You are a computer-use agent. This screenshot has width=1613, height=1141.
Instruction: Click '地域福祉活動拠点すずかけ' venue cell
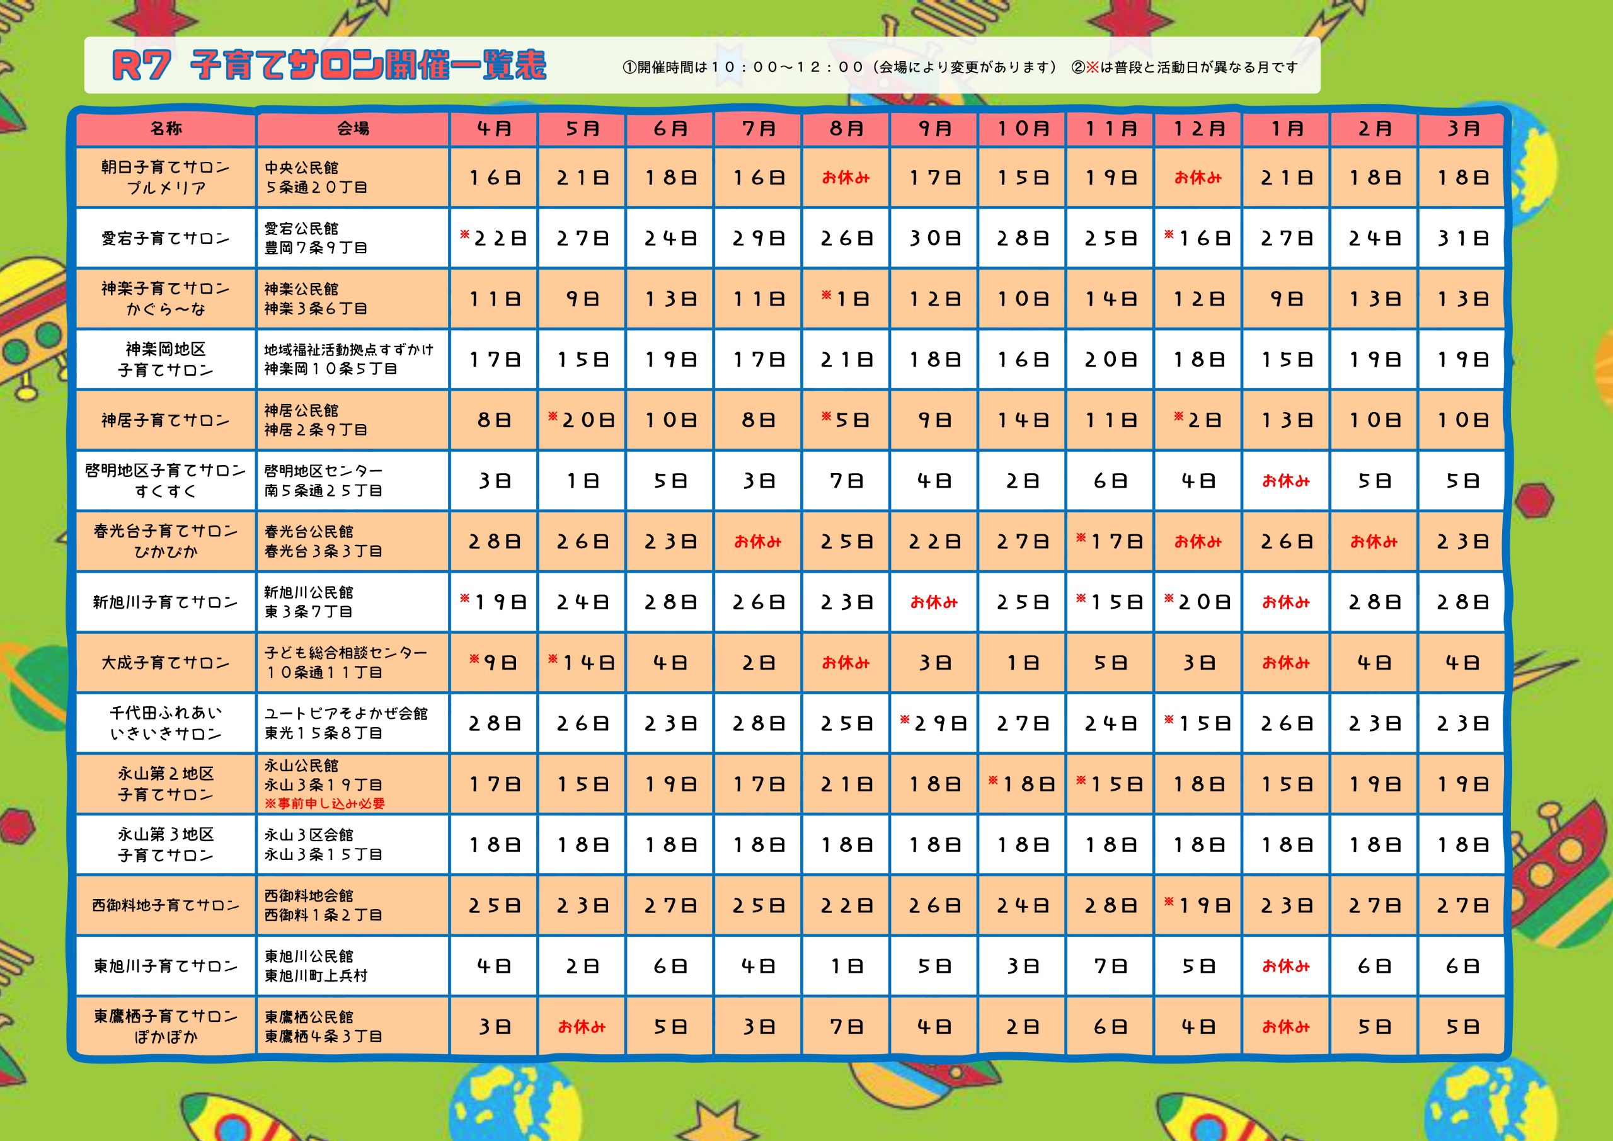(x=353, y=359)
